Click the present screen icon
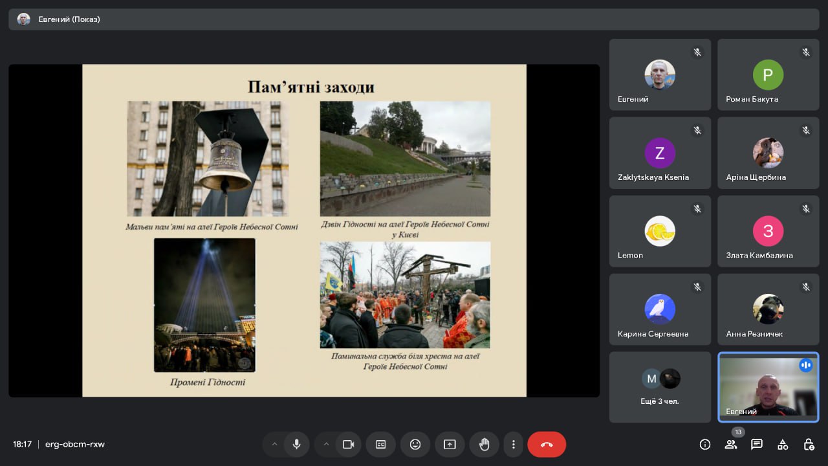828x466 pixels. (450, 445)
